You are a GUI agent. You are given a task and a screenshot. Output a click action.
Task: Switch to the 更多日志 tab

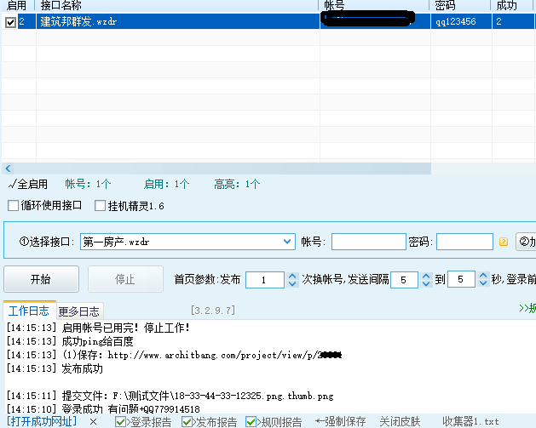click(79, 311)
